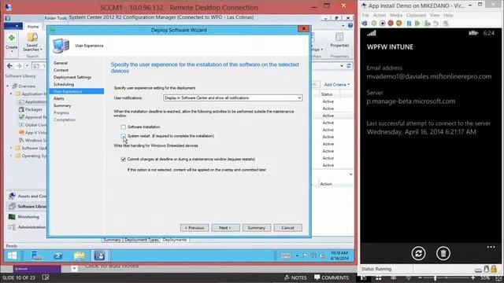Switch to the Configuration Manager console taskbar icon
The height and width of the screenshot is (283, 504).
pyautogui.click(x=99, y=255)
